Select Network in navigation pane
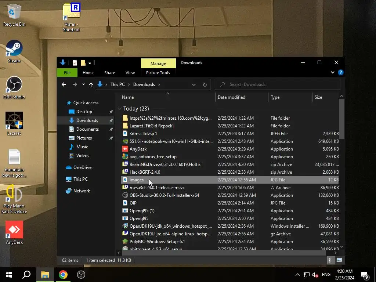The image size is (376, 282). (82, 191)
